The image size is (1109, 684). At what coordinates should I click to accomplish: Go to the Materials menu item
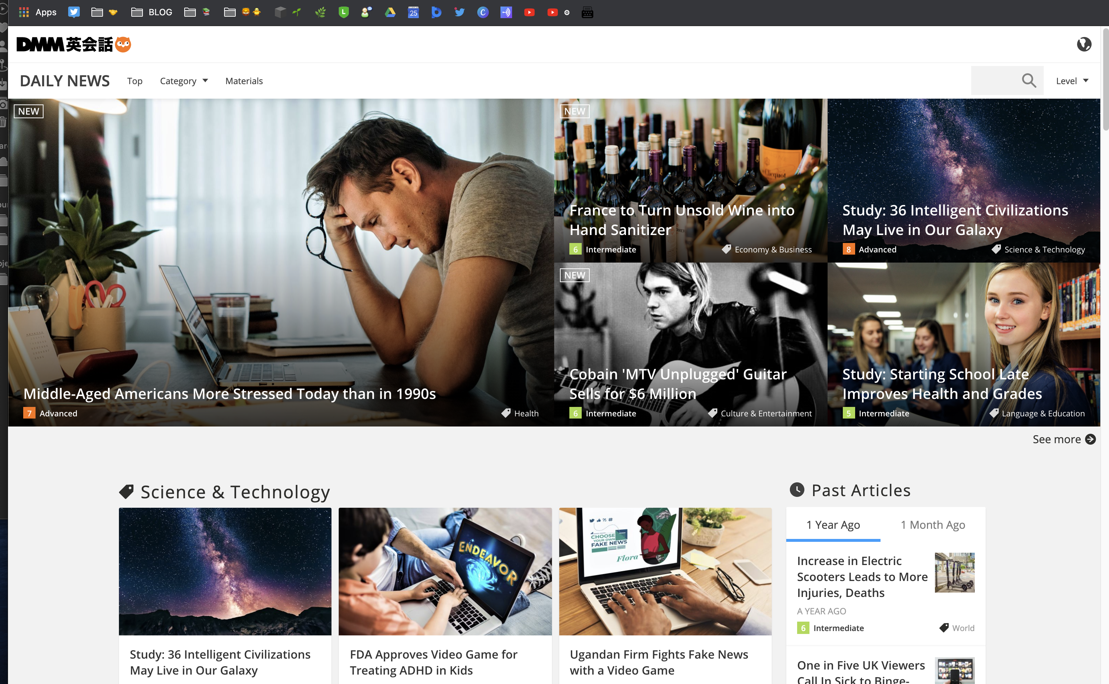coord(244,81)
